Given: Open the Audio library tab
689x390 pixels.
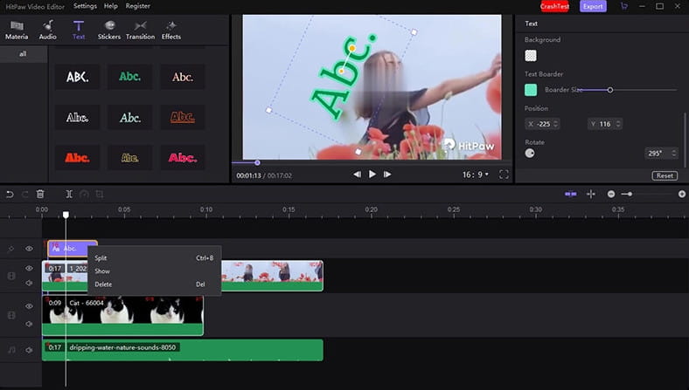Looking at the screenshot, I should (x=47, y=30).
